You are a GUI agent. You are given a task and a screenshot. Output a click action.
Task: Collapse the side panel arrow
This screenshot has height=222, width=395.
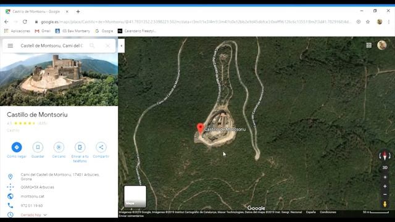pyautogui.click(x=122, y=46)
